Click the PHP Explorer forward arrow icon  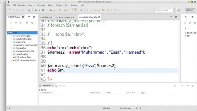click(x=16, y=23)
